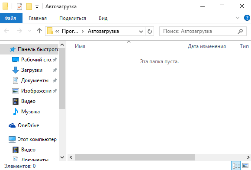Open Видео under Этот компьютер
The width and height of the screenshot is (251, 170).
click(x=24, y=150)
